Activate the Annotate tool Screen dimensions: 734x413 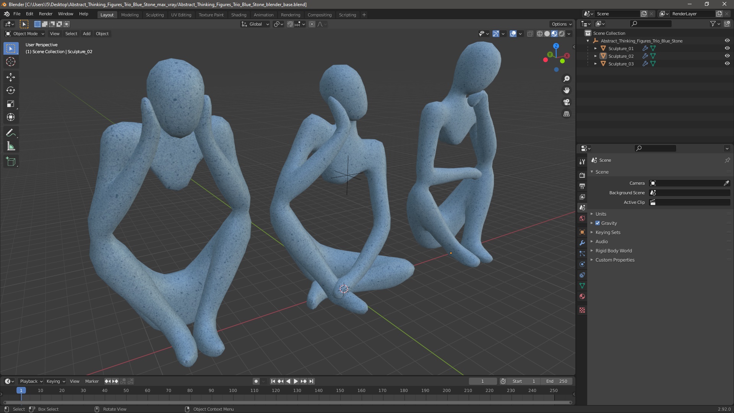tap(10, 133)
